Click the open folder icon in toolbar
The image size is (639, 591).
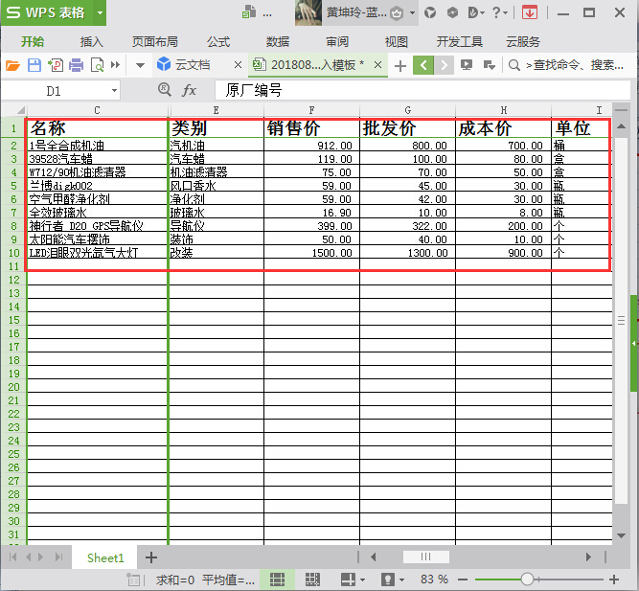pyautogui.click(x=12, y=65)
